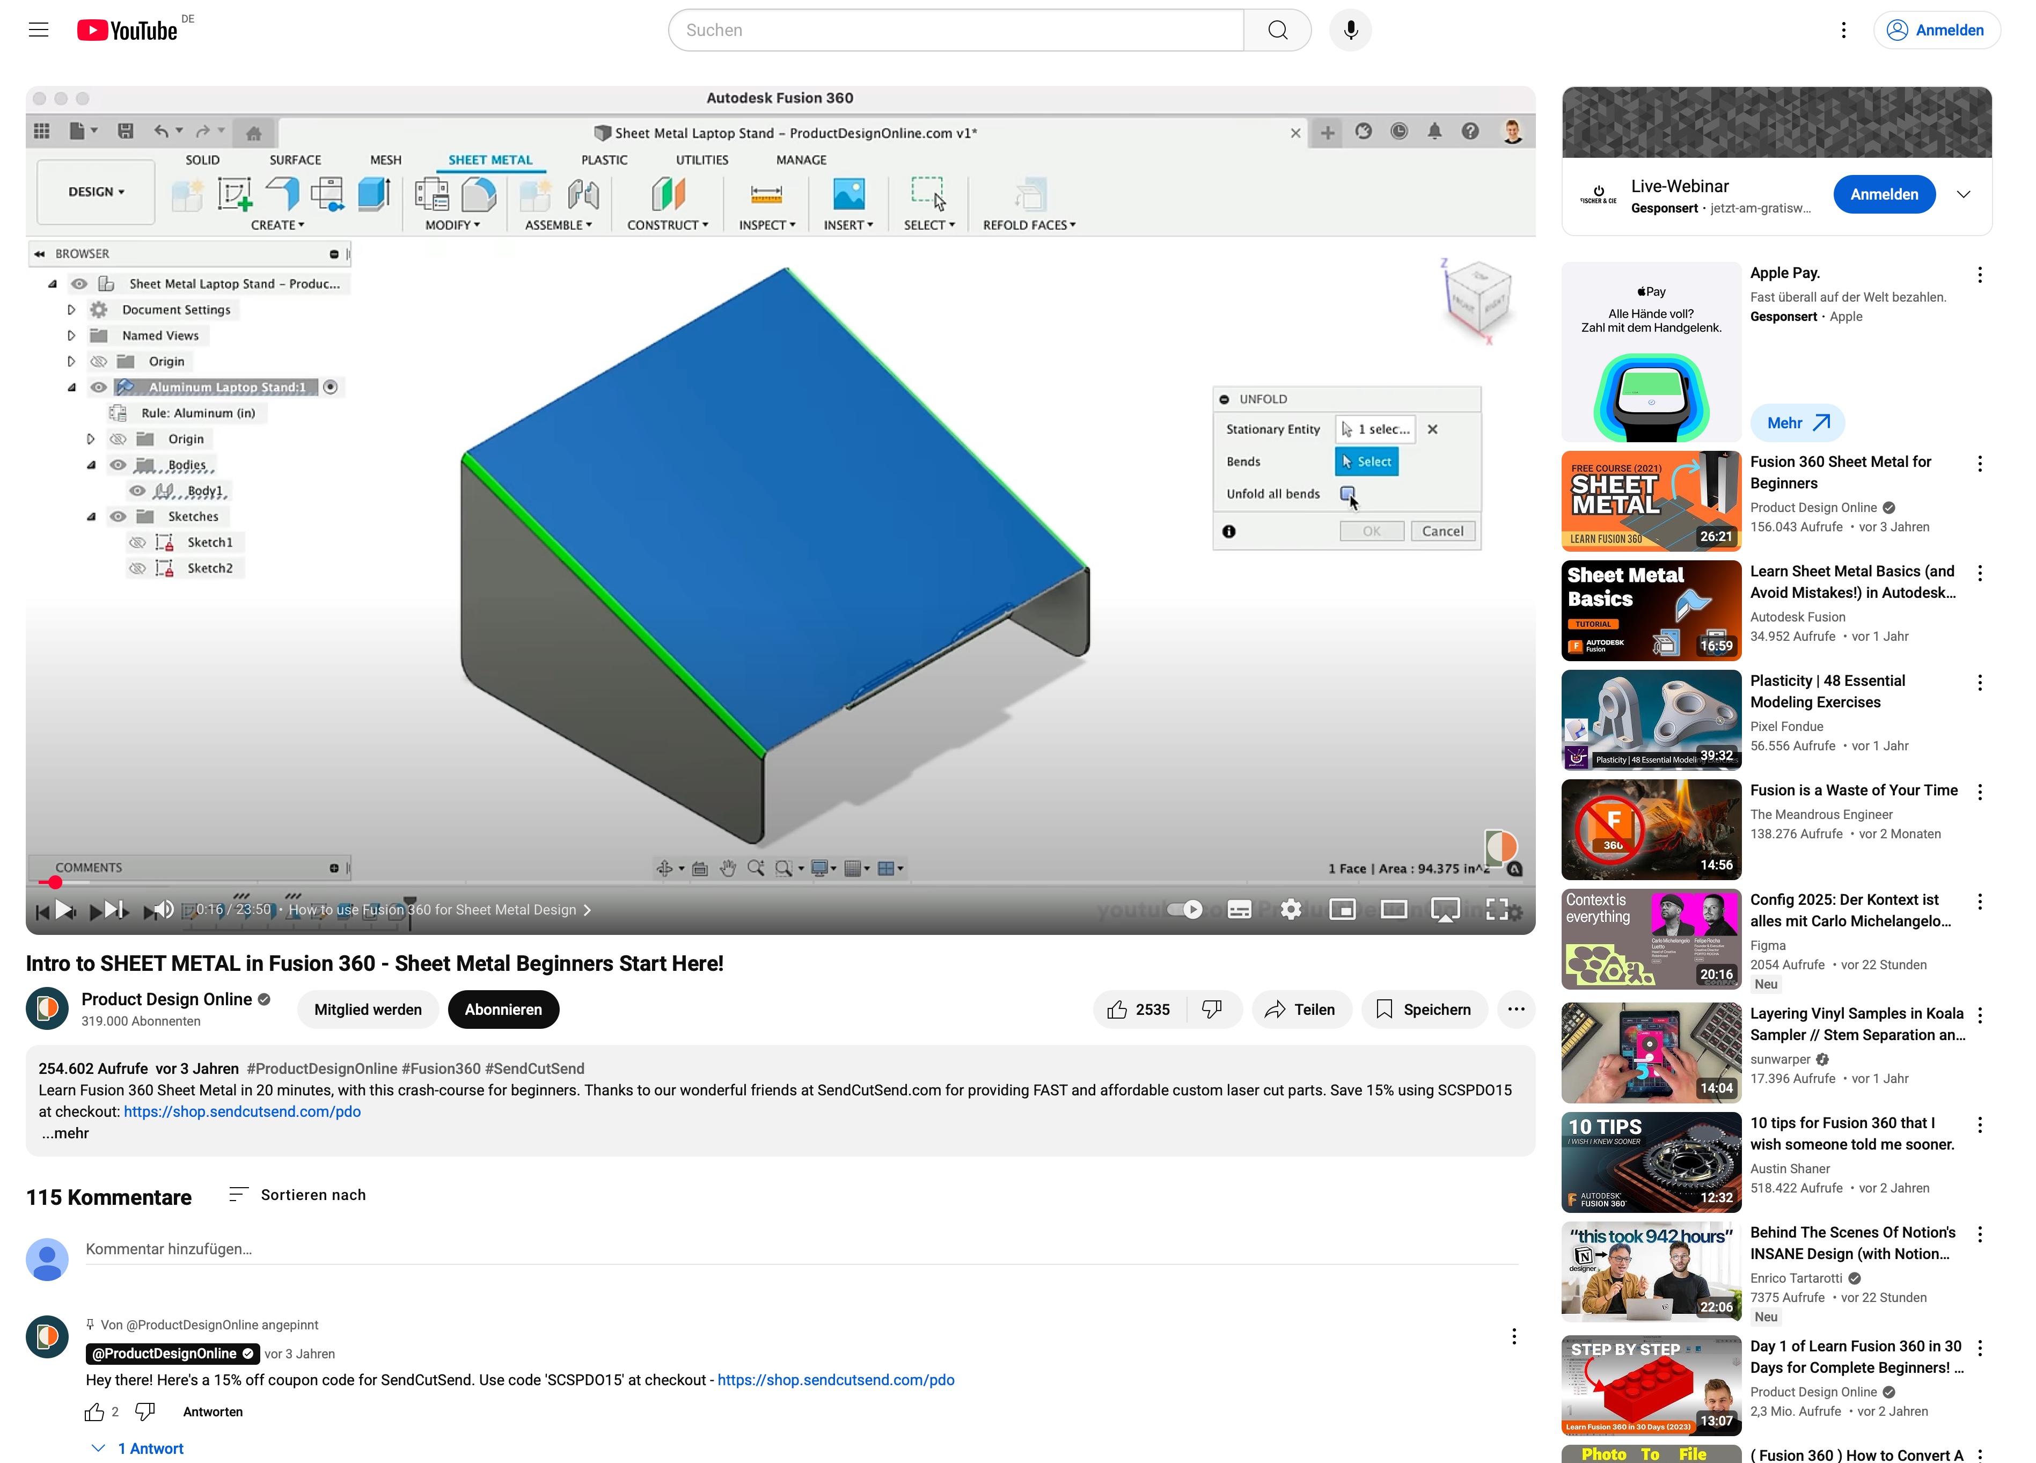Like the video with the 2535 thumbs-up button
The image size is (2036, 1463).
coord(1138,1010)
